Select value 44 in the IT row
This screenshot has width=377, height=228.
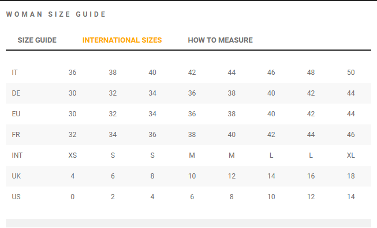pos(232,73)
